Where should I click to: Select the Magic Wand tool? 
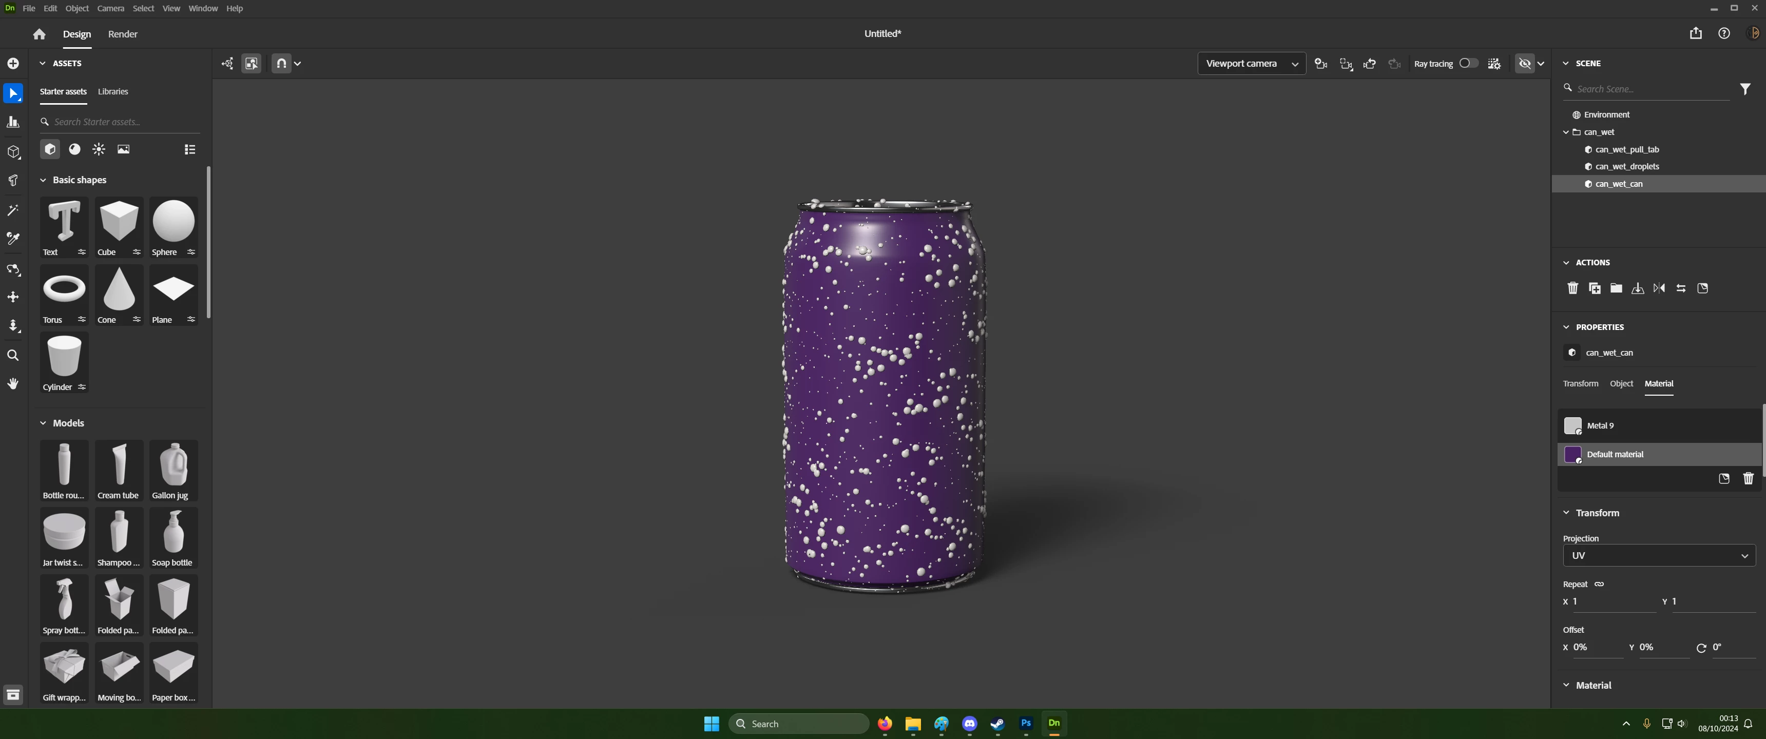coord(13,210)
